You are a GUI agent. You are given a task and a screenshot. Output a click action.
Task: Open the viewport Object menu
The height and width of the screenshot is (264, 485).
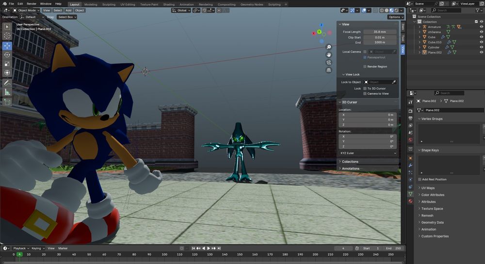(80, 10)
